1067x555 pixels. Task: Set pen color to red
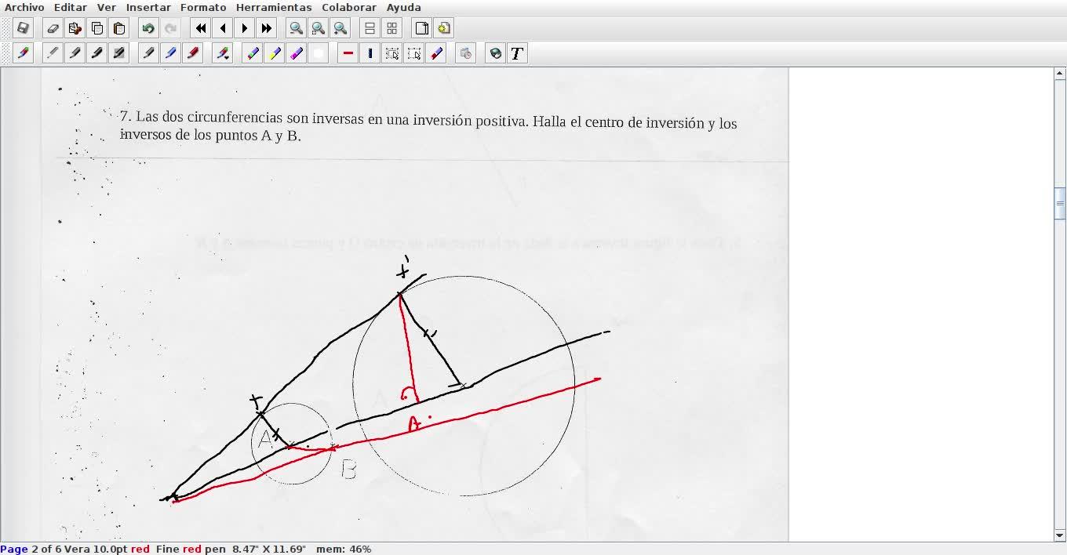[x=192, y=53]
